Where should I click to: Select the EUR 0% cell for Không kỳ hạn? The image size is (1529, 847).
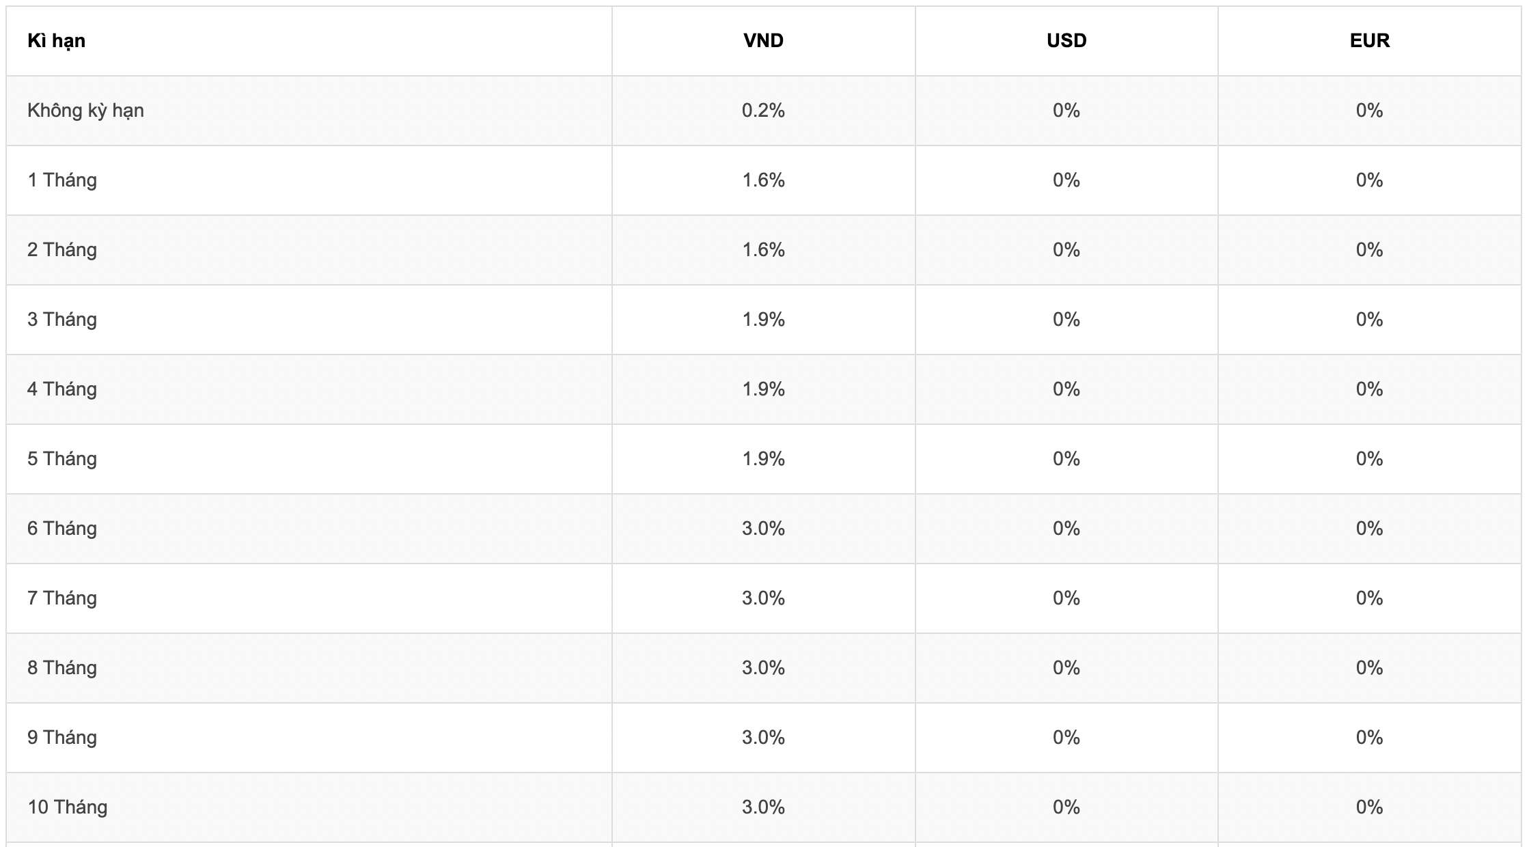point(1370,111)
